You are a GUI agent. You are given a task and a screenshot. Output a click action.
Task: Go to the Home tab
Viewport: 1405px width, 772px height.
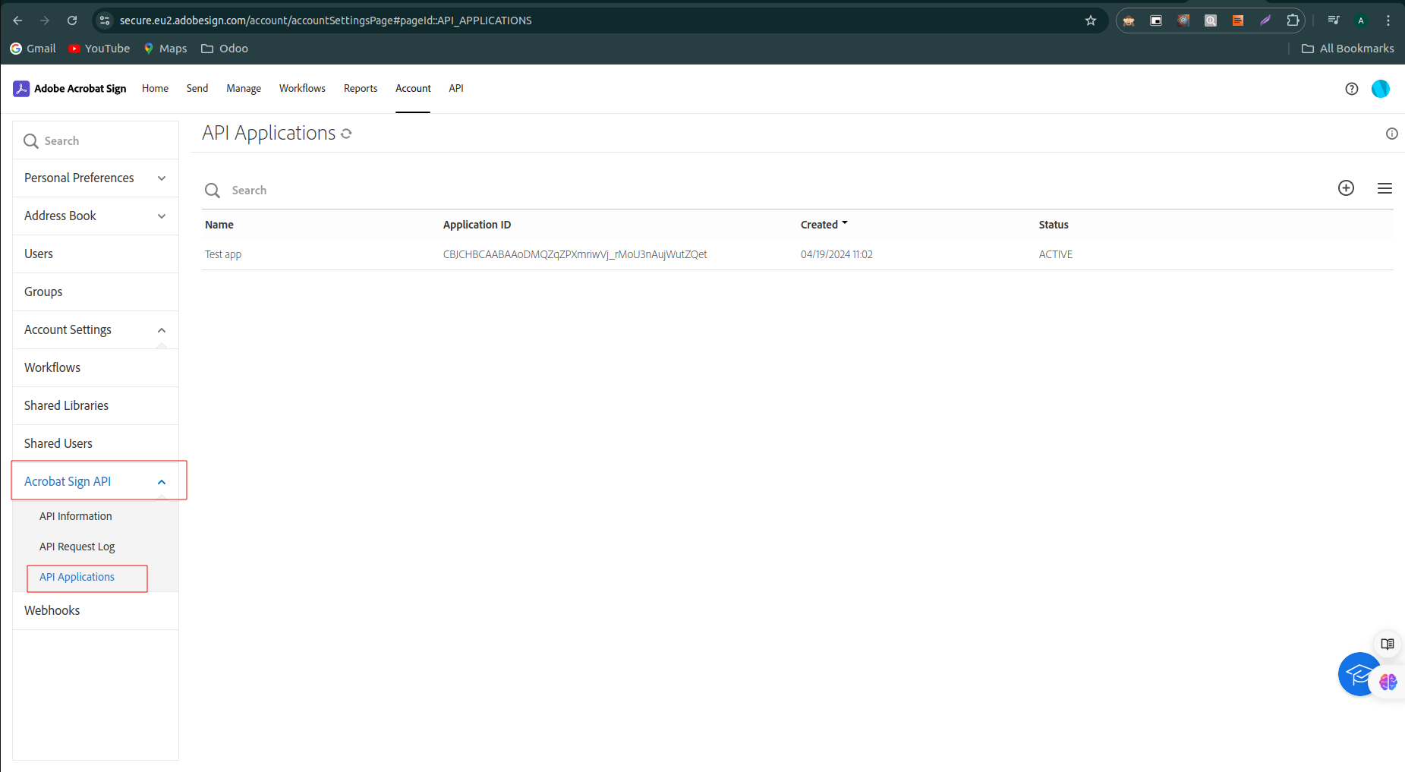point(155,89)
